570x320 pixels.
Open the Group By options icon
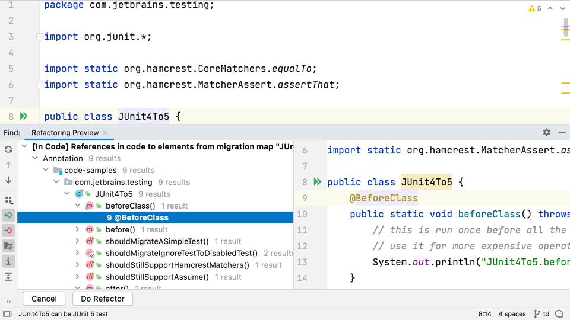click(8, 200)
